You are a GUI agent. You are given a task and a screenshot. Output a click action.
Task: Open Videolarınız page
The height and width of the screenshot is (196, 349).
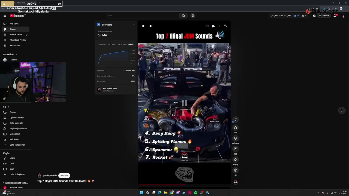pyautogui.click(x=15, y=134)
